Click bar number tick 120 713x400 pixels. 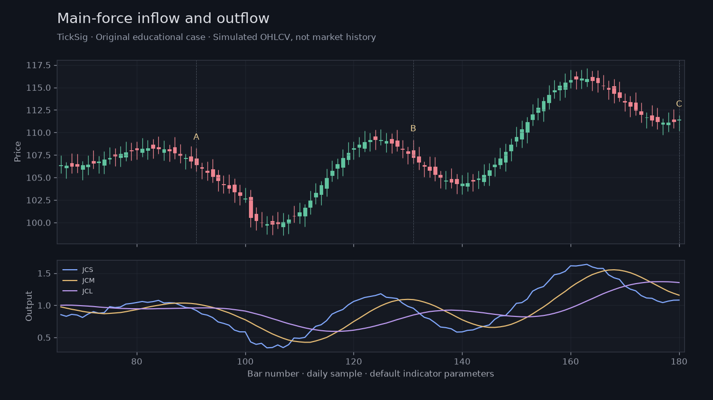point(353,361)
